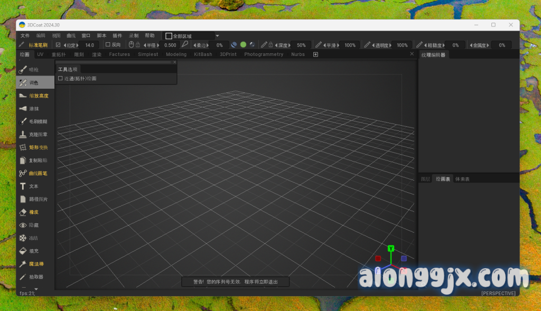Screen dimensions: 541x311
Task: Select the 涂抹 smudge tool
Action: tap(34, 108)
